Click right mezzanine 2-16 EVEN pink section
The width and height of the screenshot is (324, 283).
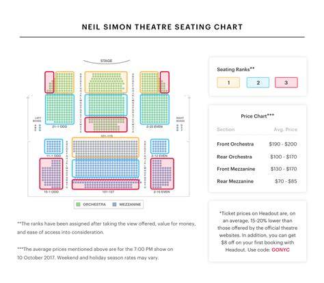tap(162, 174)
